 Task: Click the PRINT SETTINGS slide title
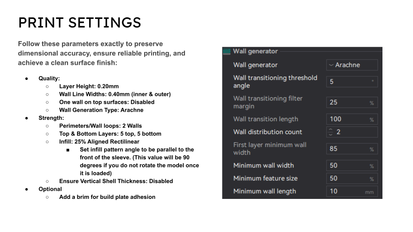click(x=80, y=22)
